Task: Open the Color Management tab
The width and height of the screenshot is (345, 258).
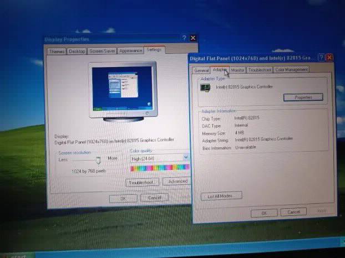Action: [291, 70]
